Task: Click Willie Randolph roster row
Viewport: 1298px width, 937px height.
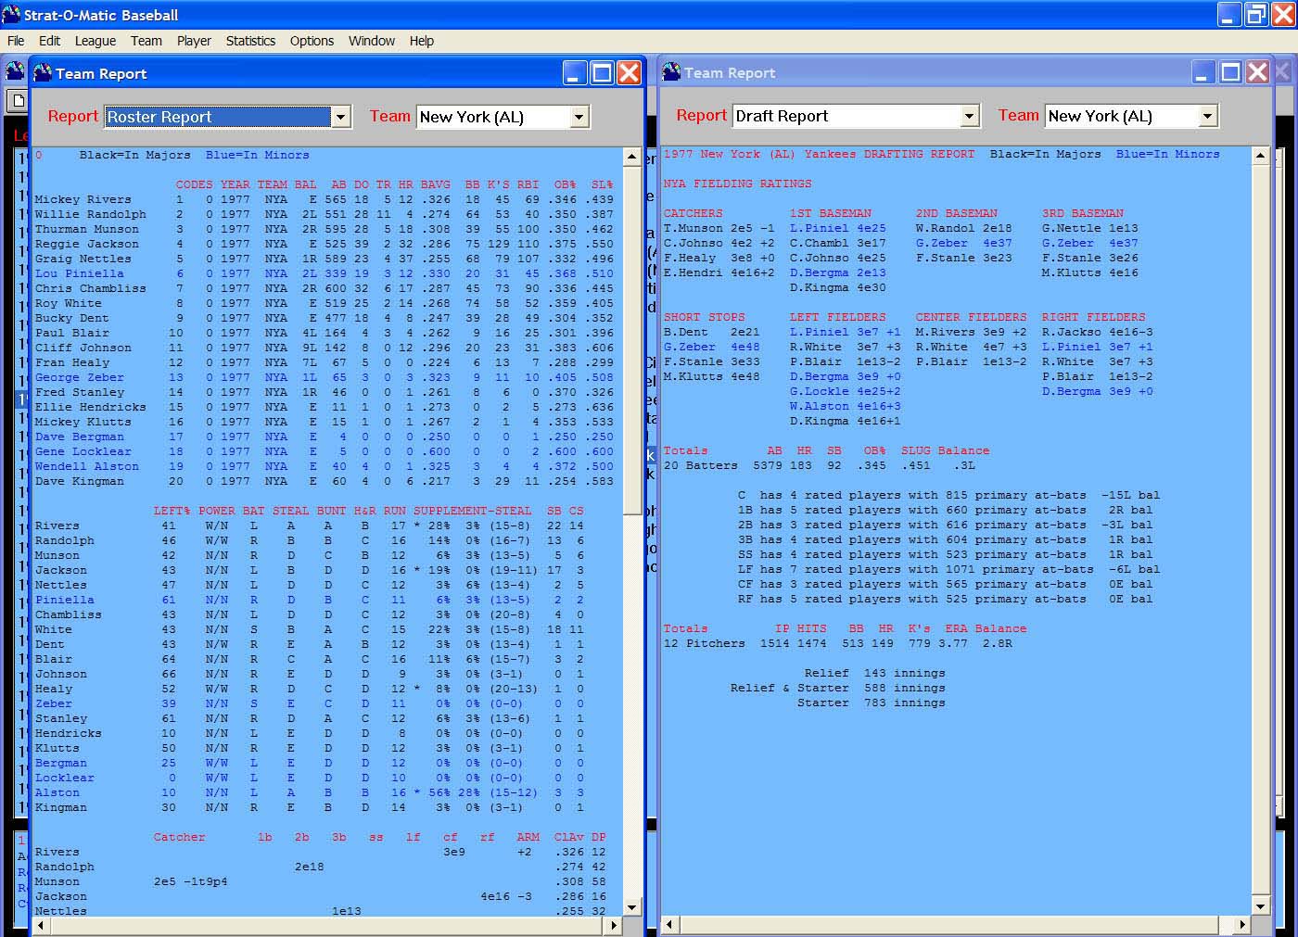Action: pyautogui.click(x=324, y=214)
